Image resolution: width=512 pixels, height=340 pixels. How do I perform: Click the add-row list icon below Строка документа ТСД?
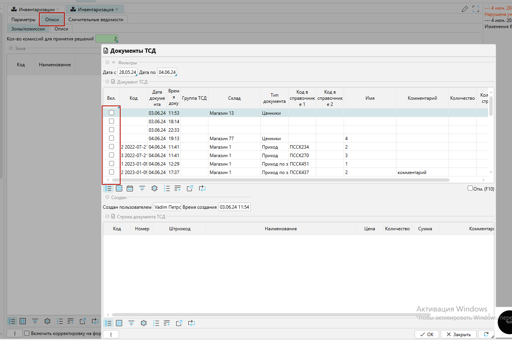point(167,323)
